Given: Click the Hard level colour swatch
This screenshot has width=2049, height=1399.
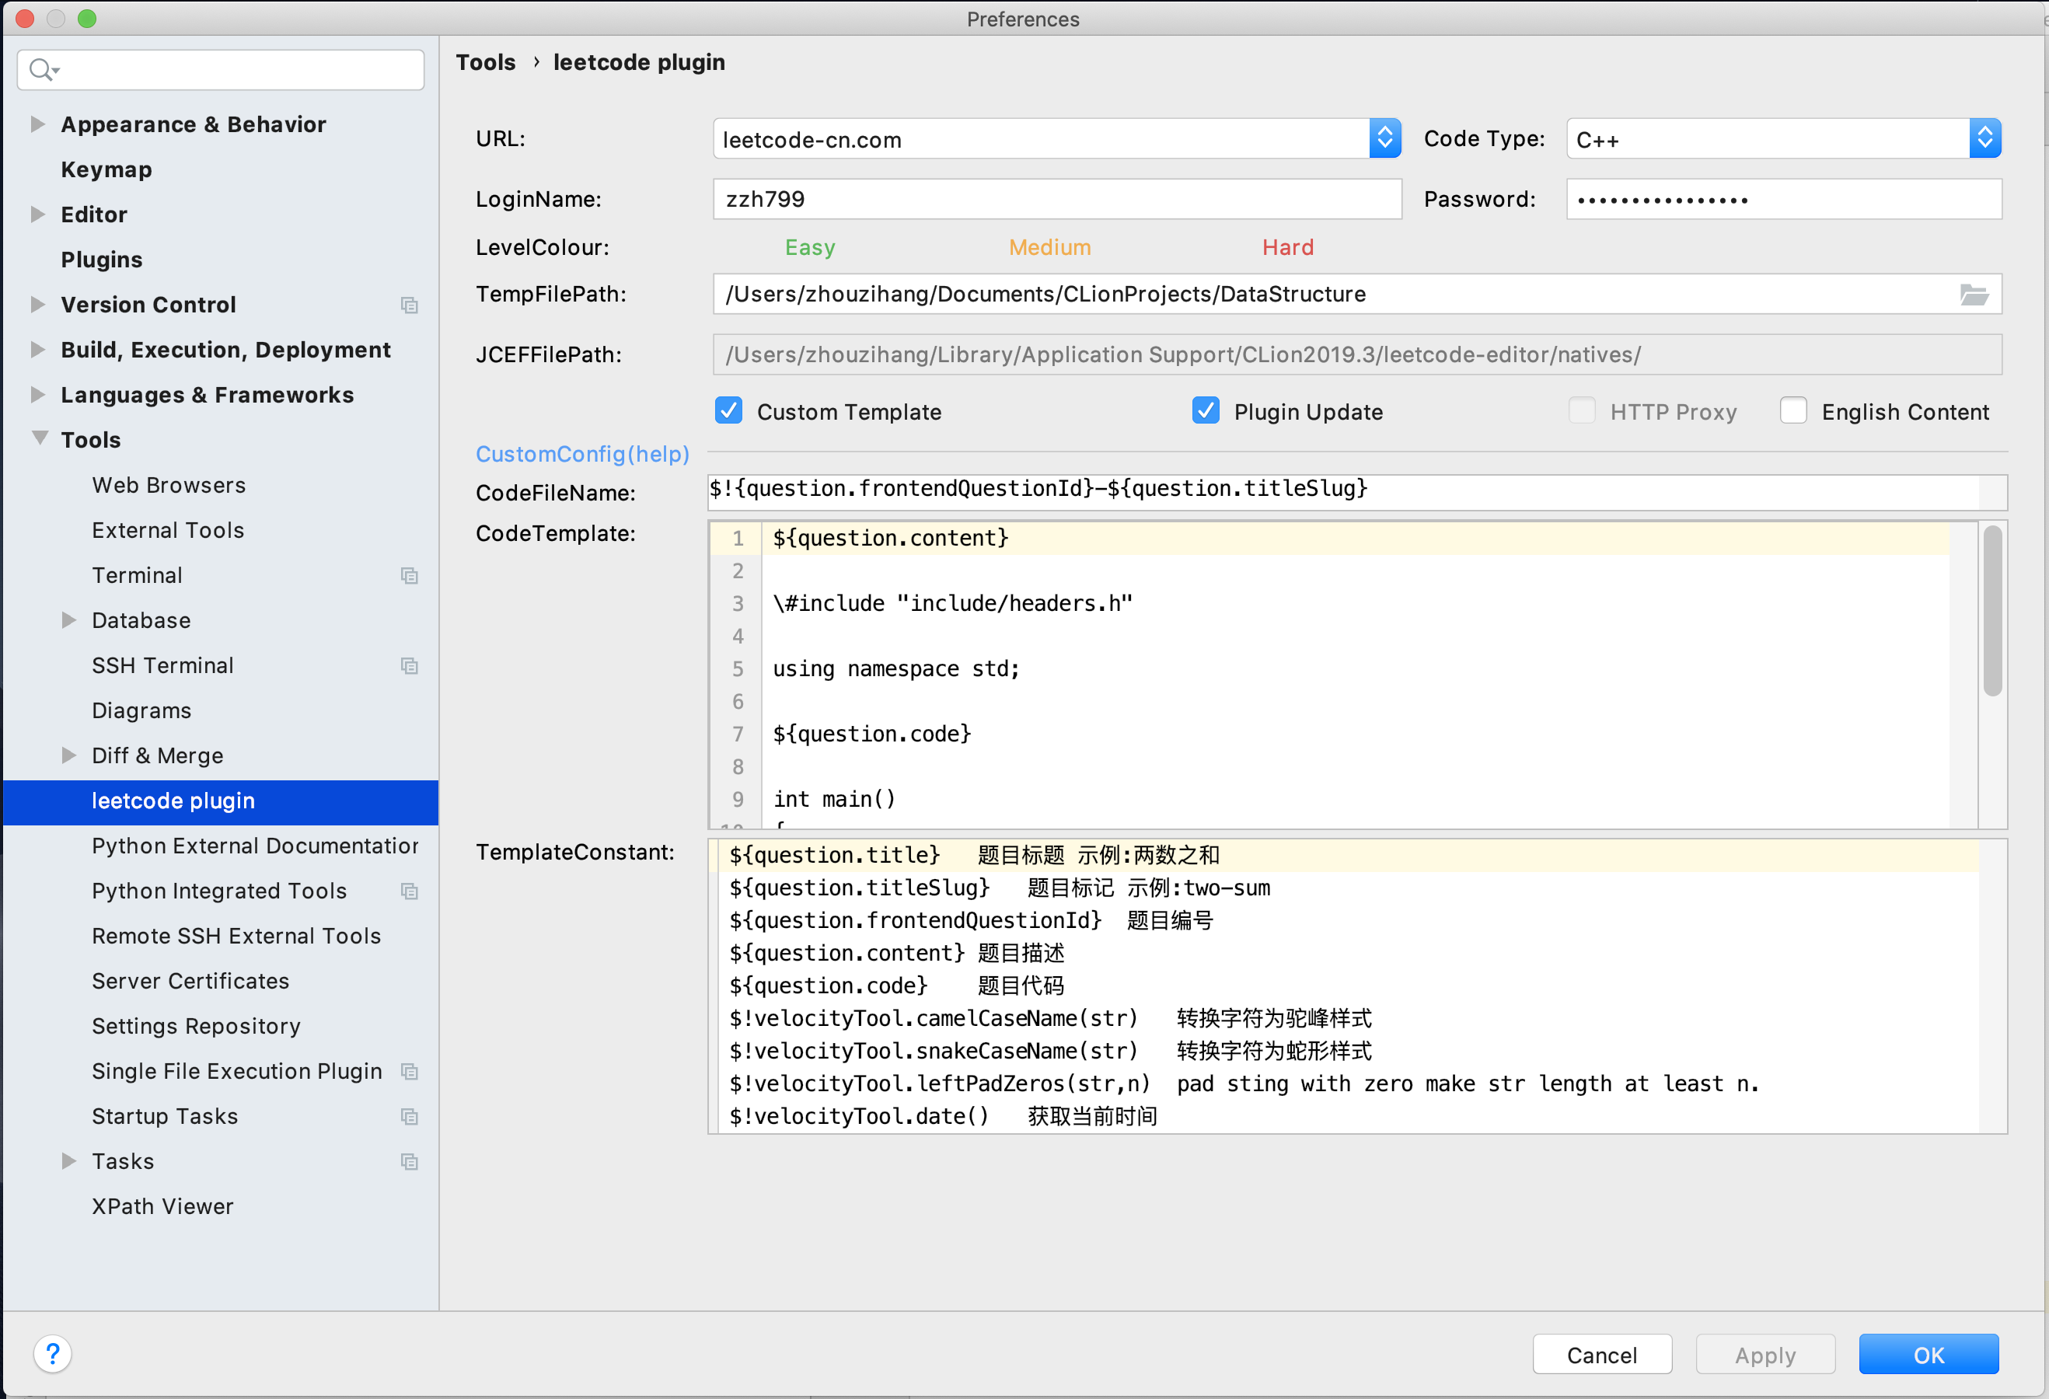Looking at the screenshot, I should click(x=1287, y=248).
